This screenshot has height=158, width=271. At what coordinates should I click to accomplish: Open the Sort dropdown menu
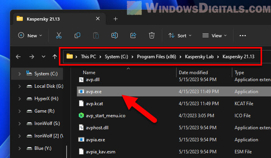point(180,35)
